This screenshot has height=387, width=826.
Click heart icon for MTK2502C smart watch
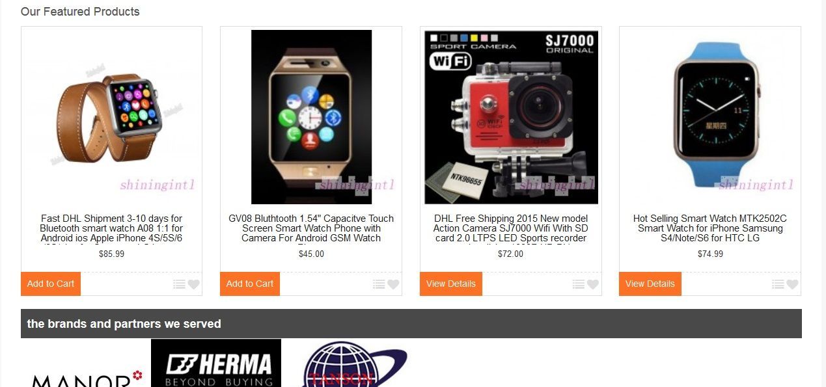[x=792, y=284]
